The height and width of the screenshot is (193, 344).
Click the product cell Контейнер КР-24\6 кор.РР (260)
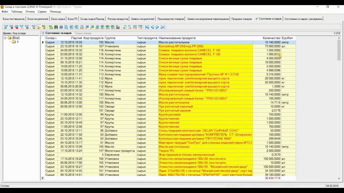(x=205, y=46)
